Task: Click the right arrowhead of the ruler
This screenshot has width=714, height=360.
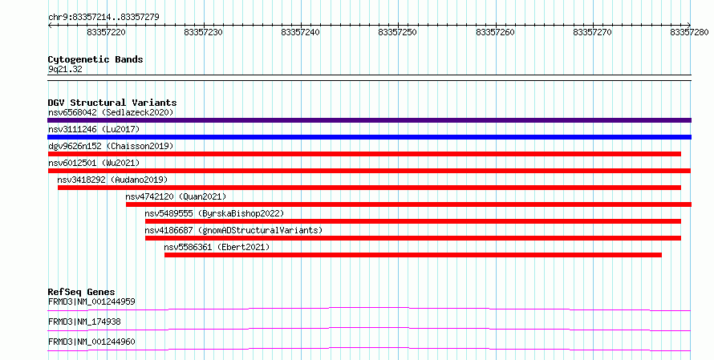Action: 689,25
